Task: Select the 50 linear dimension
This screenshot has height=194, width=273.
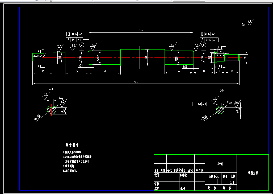Action: pyautogui.click(x=104, y=71)
